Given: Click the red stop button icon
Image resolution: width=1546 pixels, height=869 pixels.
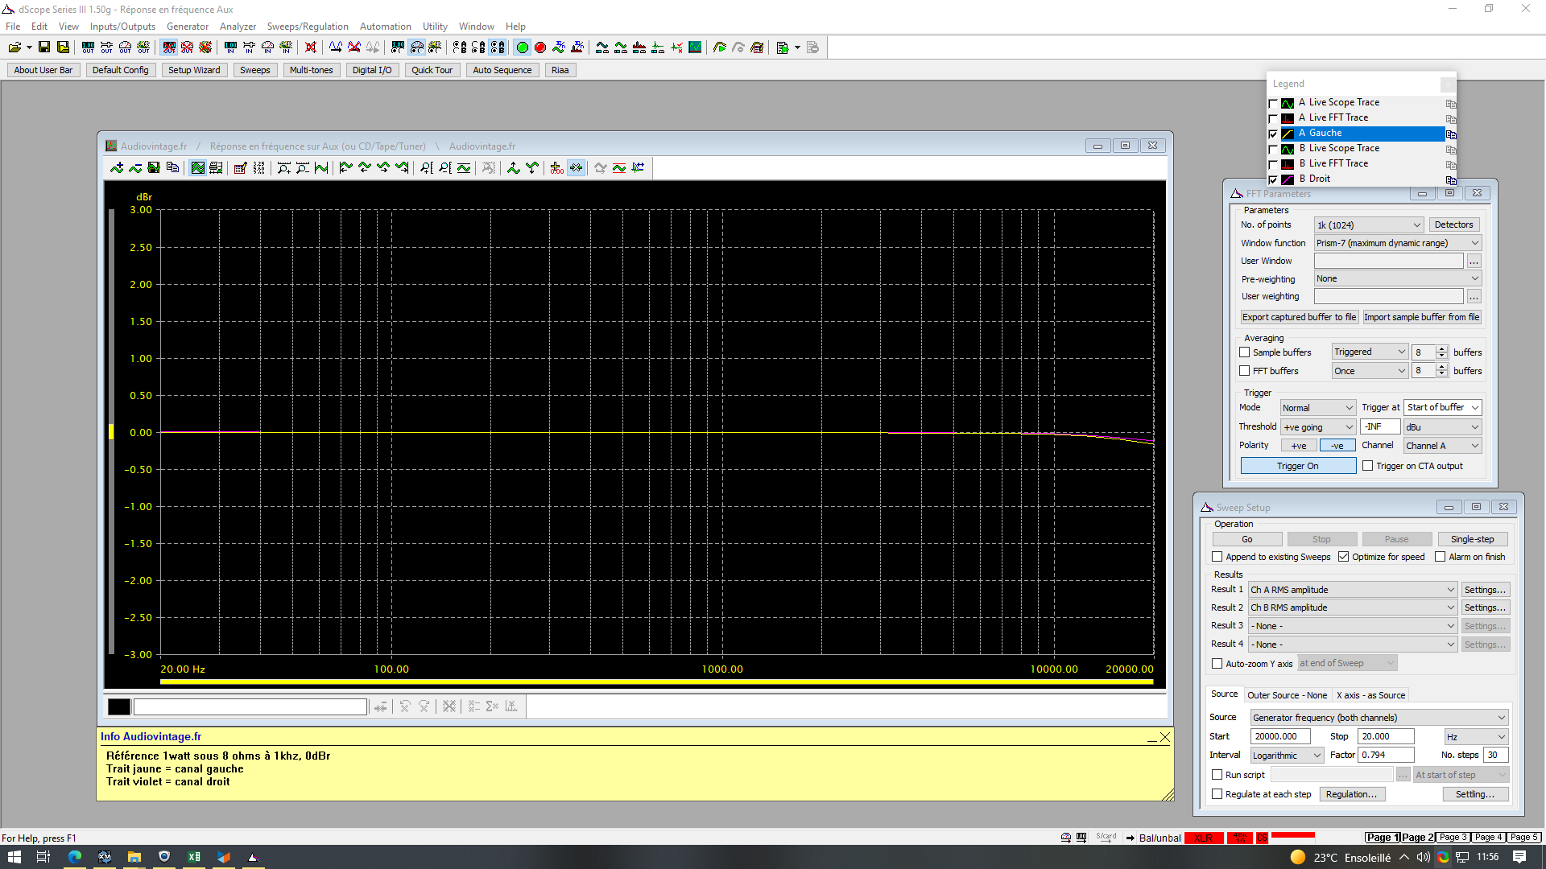Looking at the screenshot, I should pos(541,47).
